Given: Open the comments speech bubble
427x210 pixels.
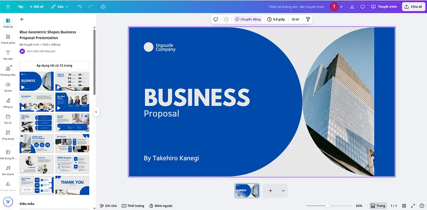Looking at the screenshot, I should 363,7.
